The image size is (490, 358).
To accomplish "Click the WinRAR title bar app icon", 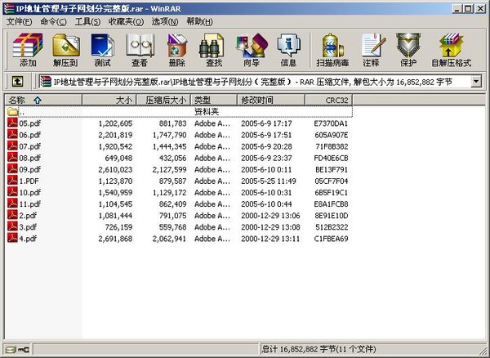I will pos(9,8).
